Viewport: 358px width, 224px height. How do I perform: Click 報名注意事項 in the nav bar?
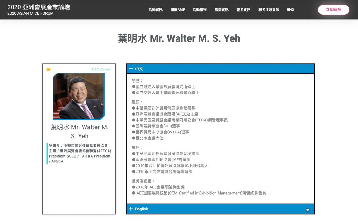coord(269,10)
